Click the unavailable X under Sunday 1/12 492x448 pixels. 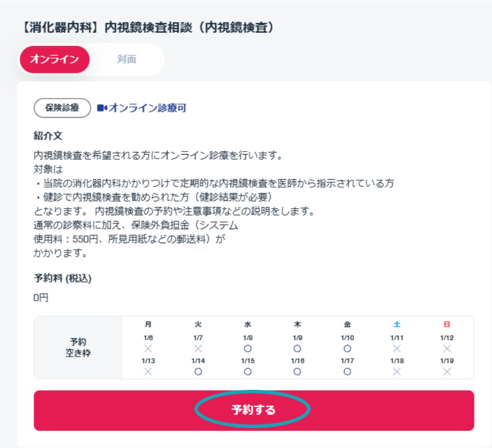point(447,349)
